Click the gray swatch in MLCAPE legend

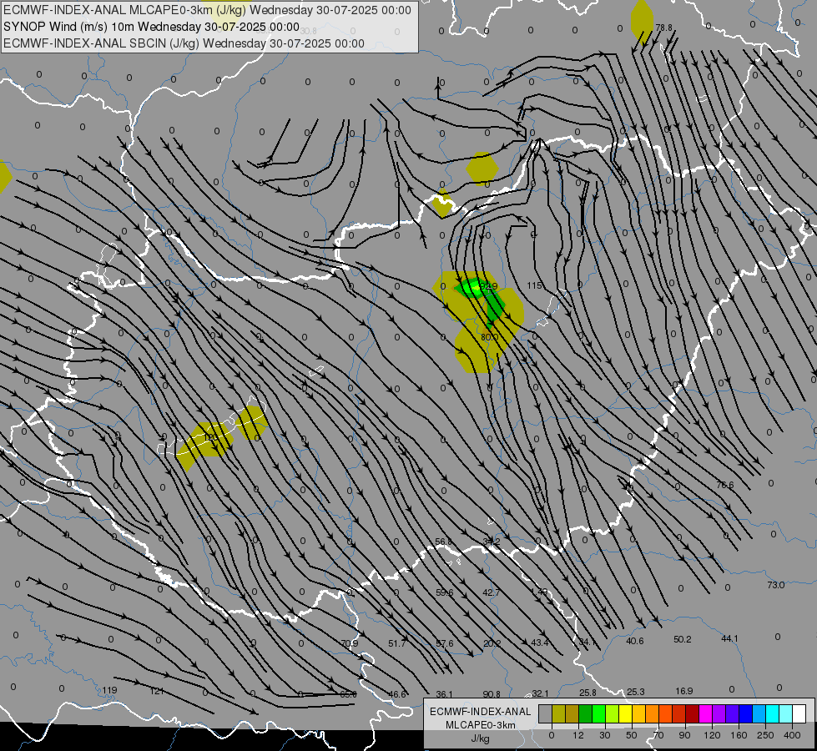coord(546,713)
